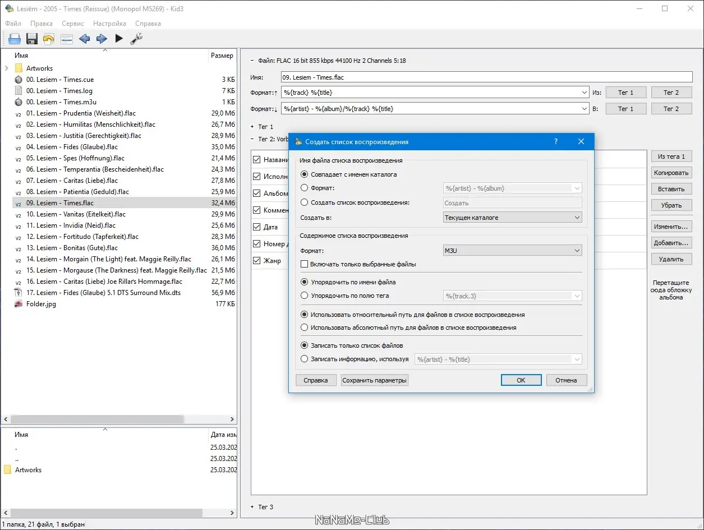Click horizontal scrollbar of file list
The image size is (704, 530).
point(97,419)
